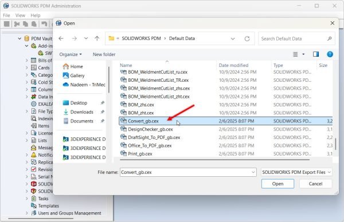Open Documents quick access folder
Screen dimensions: 344x222
click(78, 121)
